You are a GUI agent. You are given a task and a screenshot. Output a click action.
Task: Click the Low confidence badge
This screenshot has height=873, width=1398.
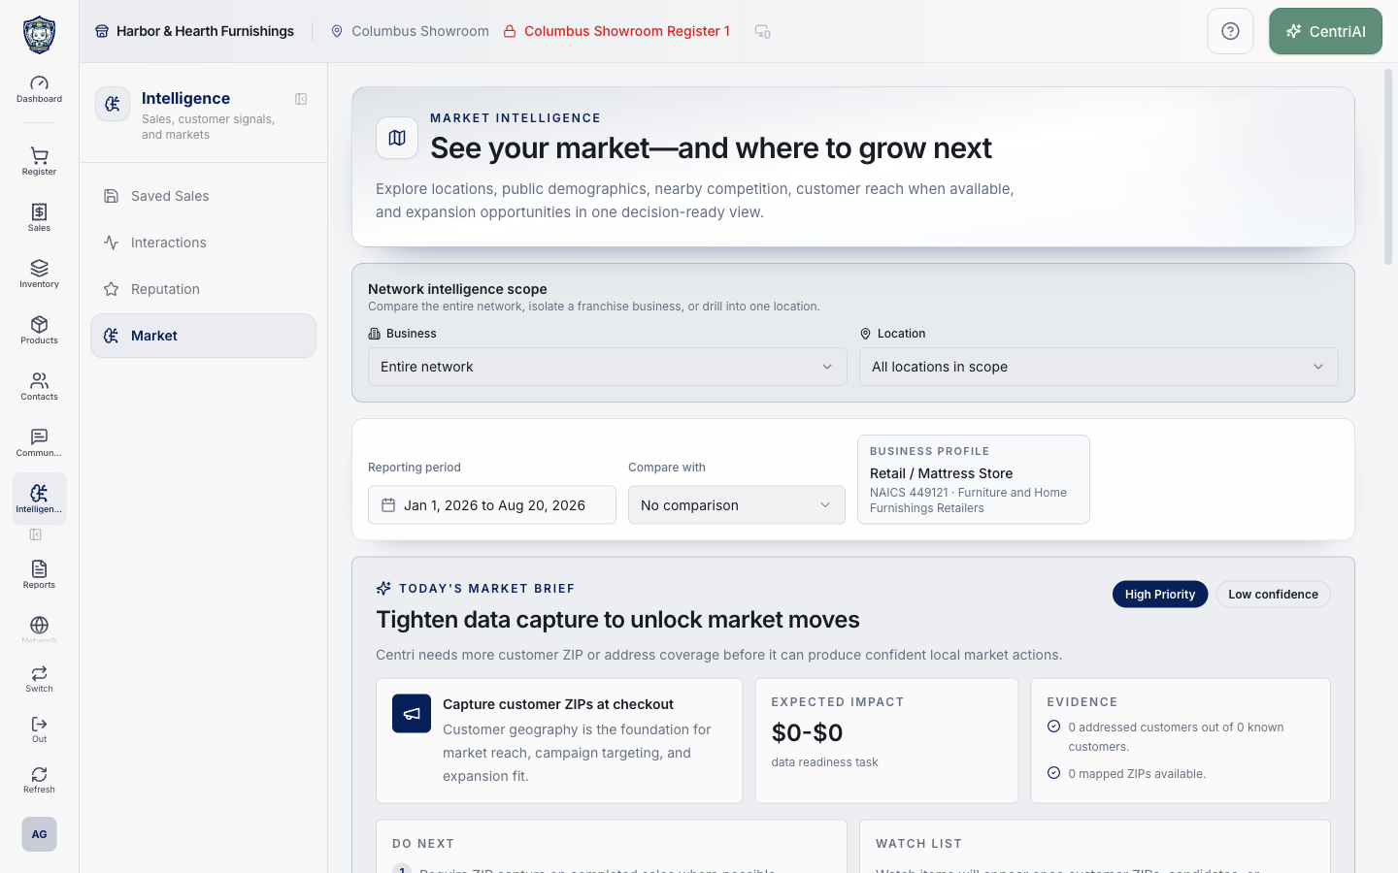pos(1273,595)
